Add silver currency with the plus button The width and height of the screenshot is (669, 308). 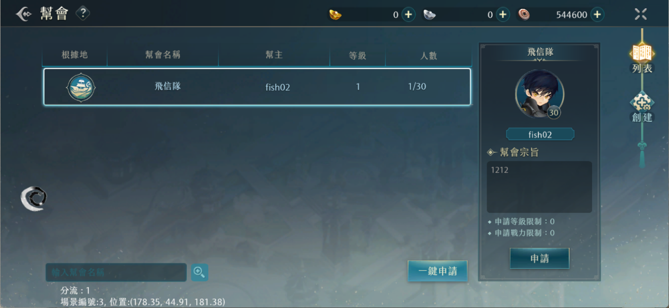pyautogui.click(x=503, y=14)
